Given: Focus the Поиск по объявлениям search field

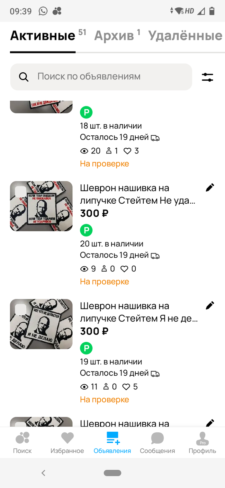Looking at the screenshot, I should pos(106,77).
